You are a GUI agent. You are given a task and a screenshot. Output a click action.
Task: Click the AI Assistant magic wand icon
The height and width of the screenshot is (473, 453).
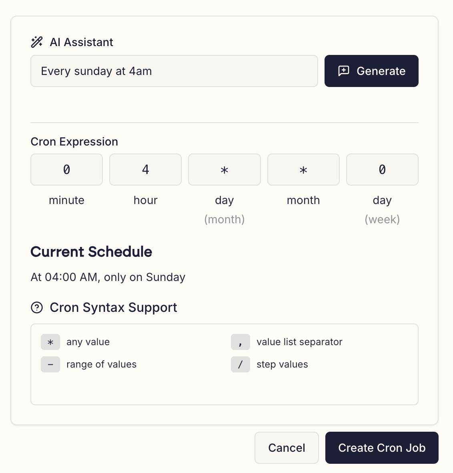click(x=37, y=42)
